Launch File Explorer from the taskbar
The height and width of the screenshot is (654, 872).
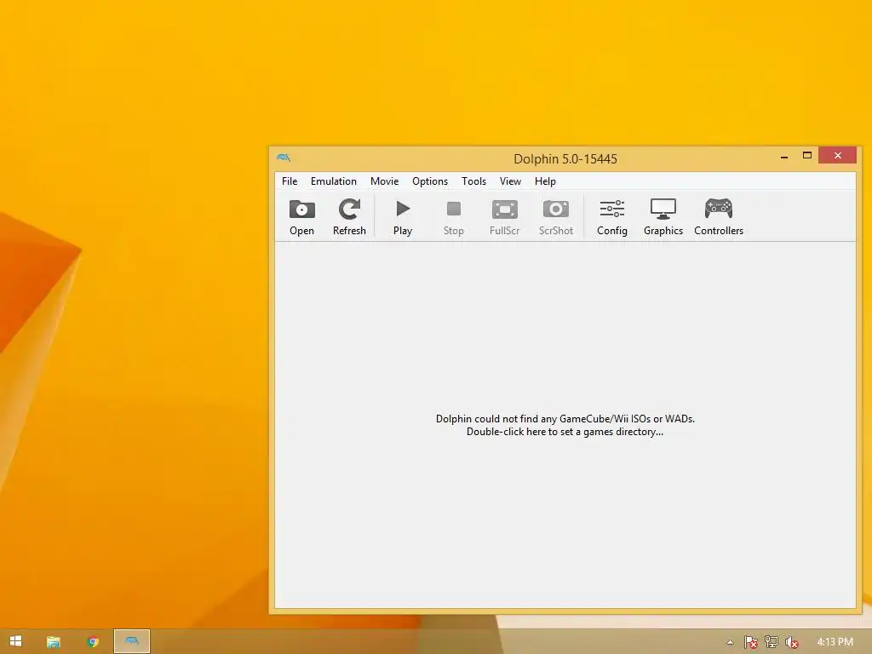(x=54, y=642)
